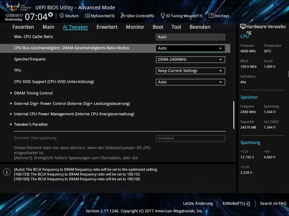Click the settings list scrollbar
289x216 pixels.
click(x=234, y=115)
